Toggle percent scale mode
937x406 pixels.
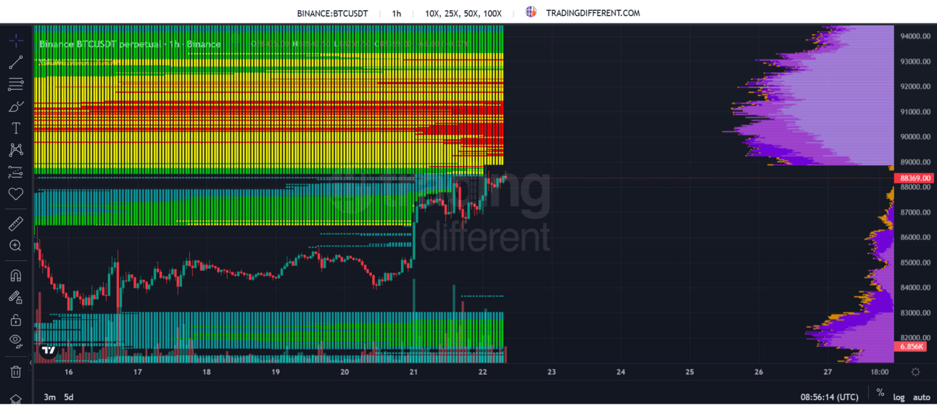coord(880,393)
